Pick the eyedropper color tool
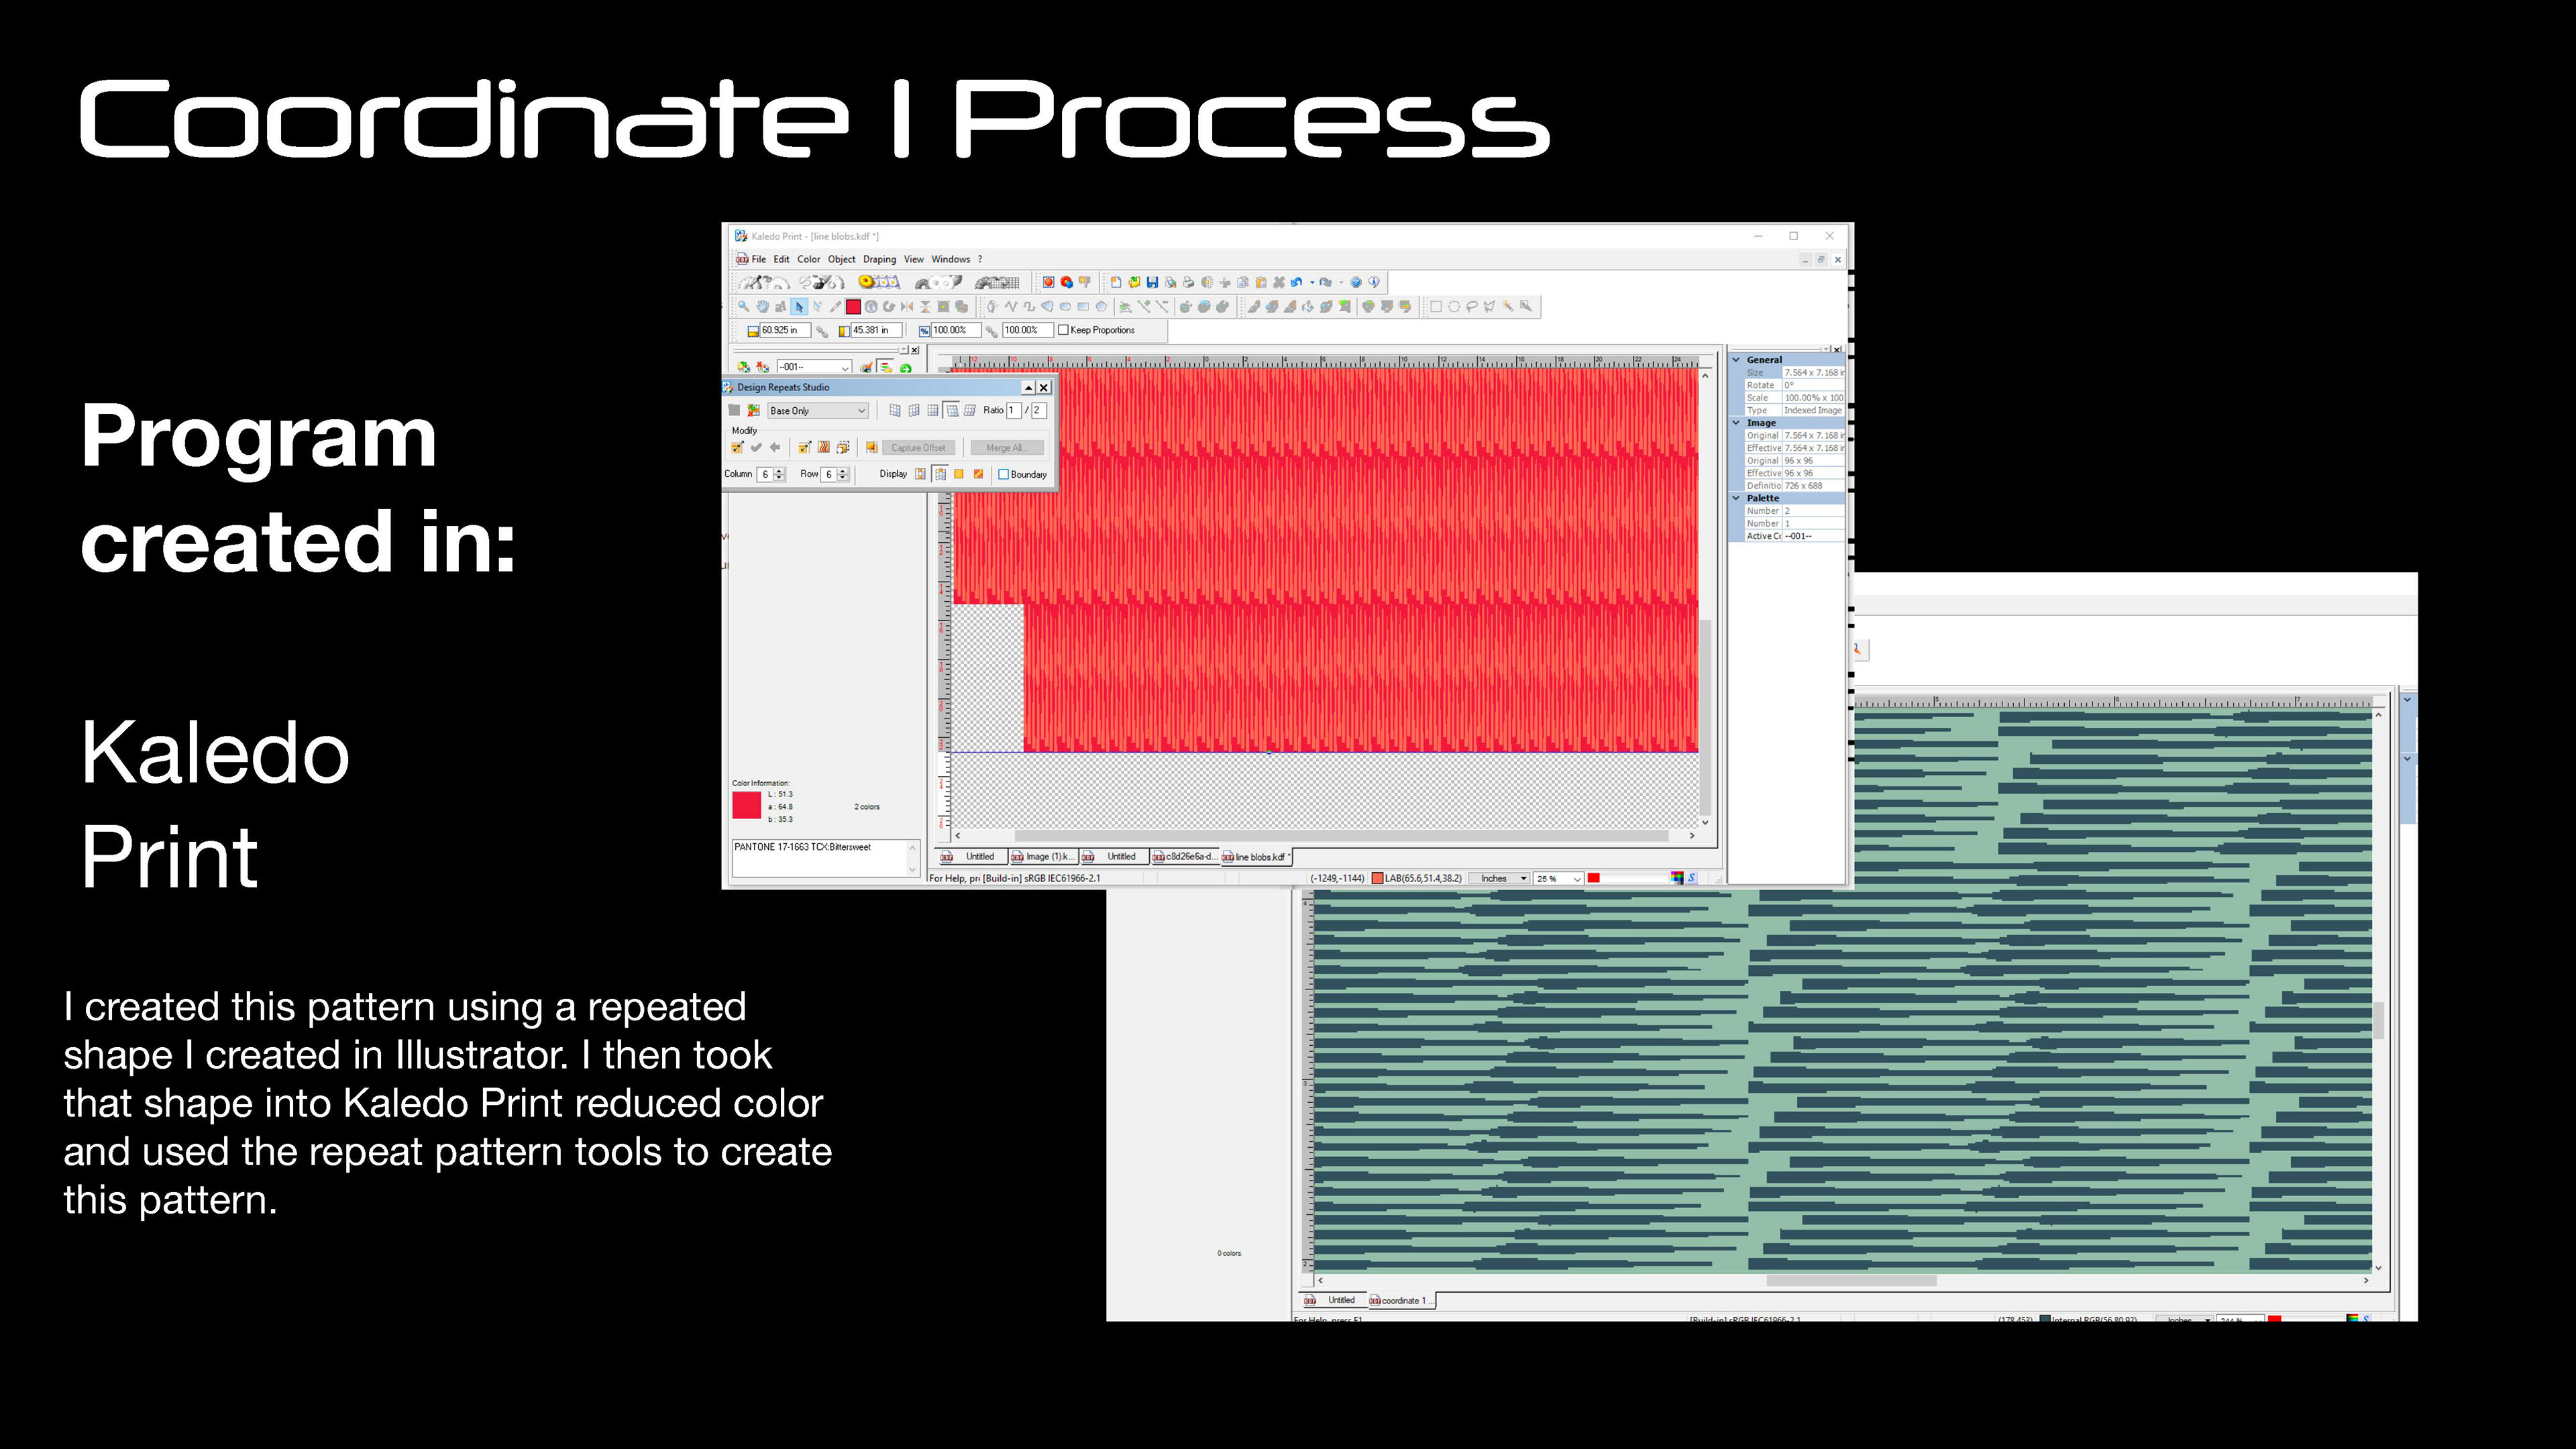 click(x=835, y=307)
